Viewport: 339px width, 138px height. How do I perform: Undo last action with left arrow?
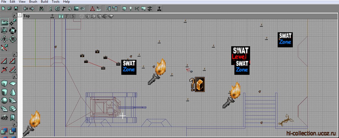(25, 9)
